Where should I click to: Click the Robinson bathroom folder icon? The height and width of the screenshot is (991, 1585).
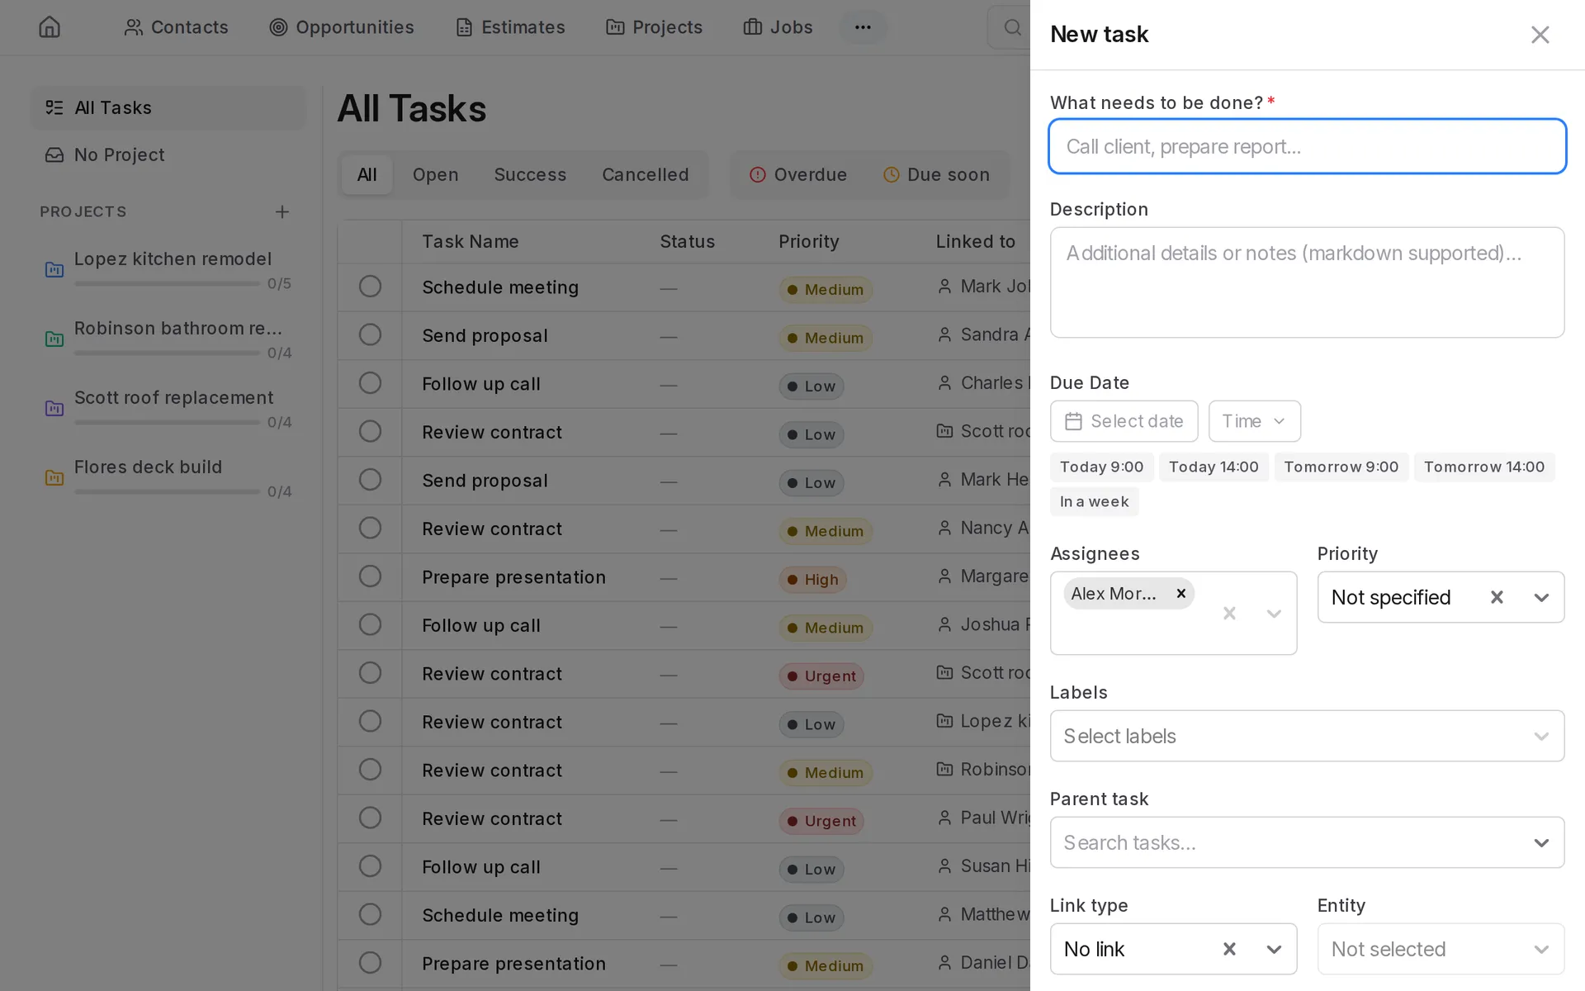pos(54,339)
